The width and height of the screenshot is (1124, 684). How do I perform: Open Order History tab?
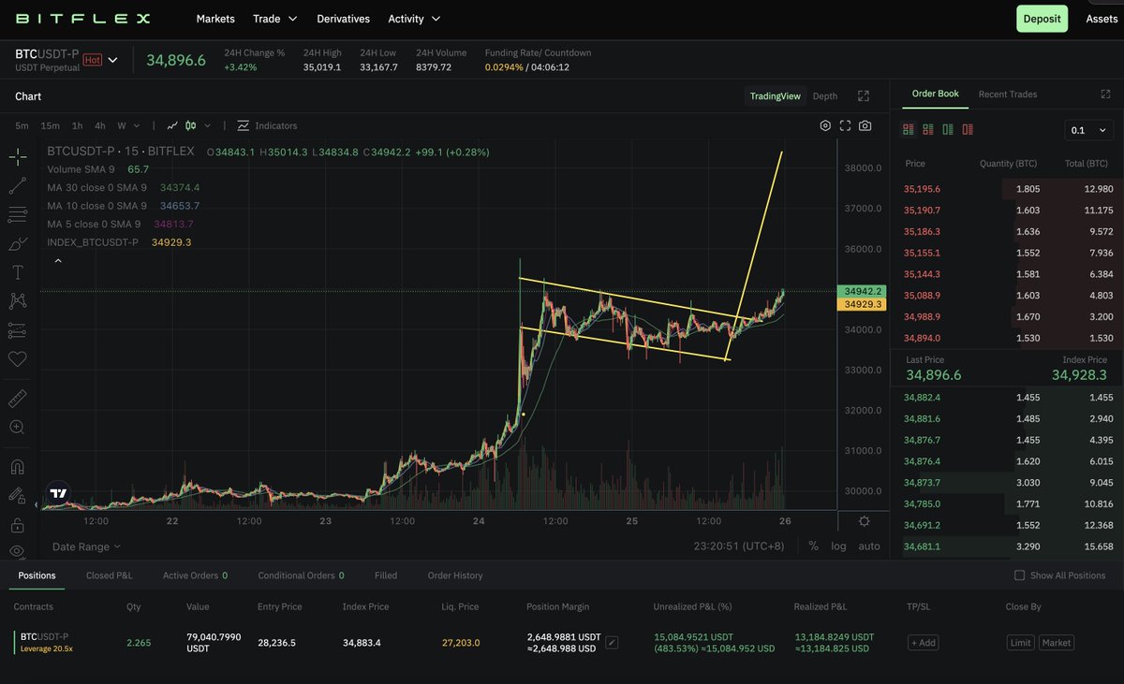pyautogui.click(x=455, y=575)
